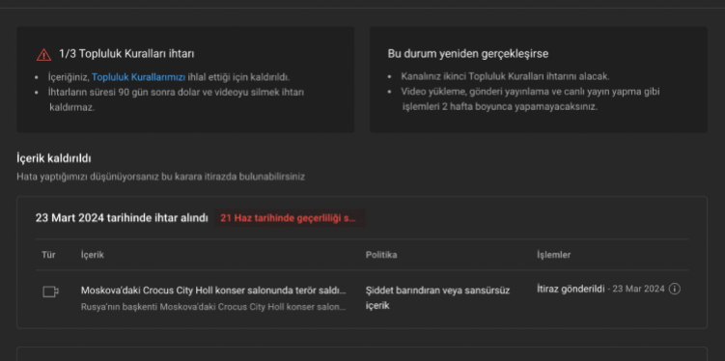This screenshot has width=725, height=361.
Task: Select the 'İtiraz gönderildi' status text
Action: [x=571, y=289]
